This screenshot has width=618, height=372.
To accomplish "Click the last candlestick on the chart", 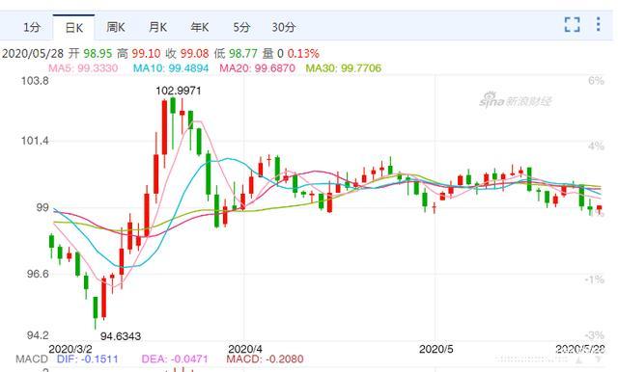I will (599, 209).
